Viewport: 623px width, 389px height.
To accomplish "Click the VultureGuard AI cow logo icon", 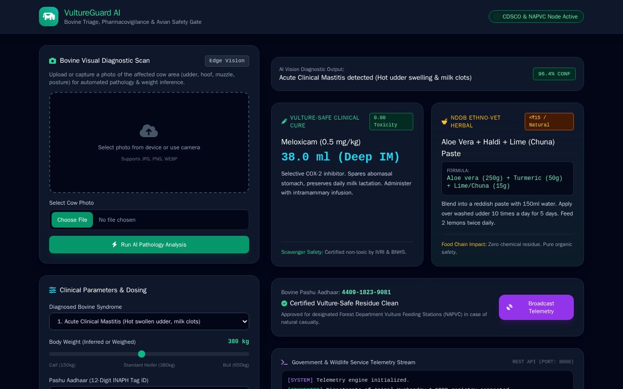I will [x=49, y=17].
